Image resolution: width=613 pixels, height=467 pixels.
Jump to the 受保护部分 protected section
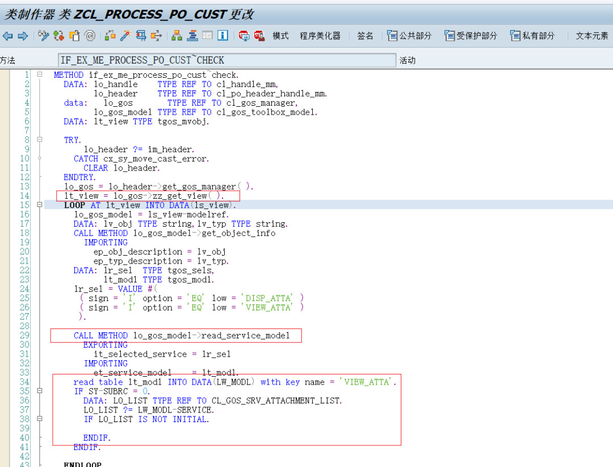click(471, 36)
